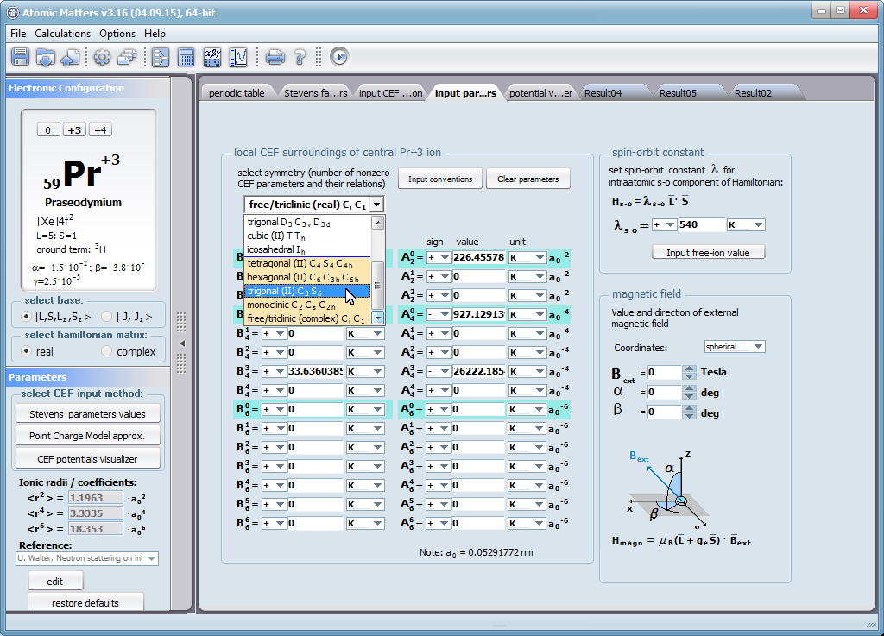Switch to the periodic table tab
Image resolution: width=884 pixels, height=636 pixels.
tap(237, 93)
